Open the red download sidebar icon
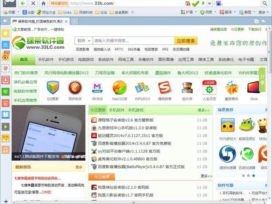The width and height of the screenshot is (272, 204). [x=5, y=80]
